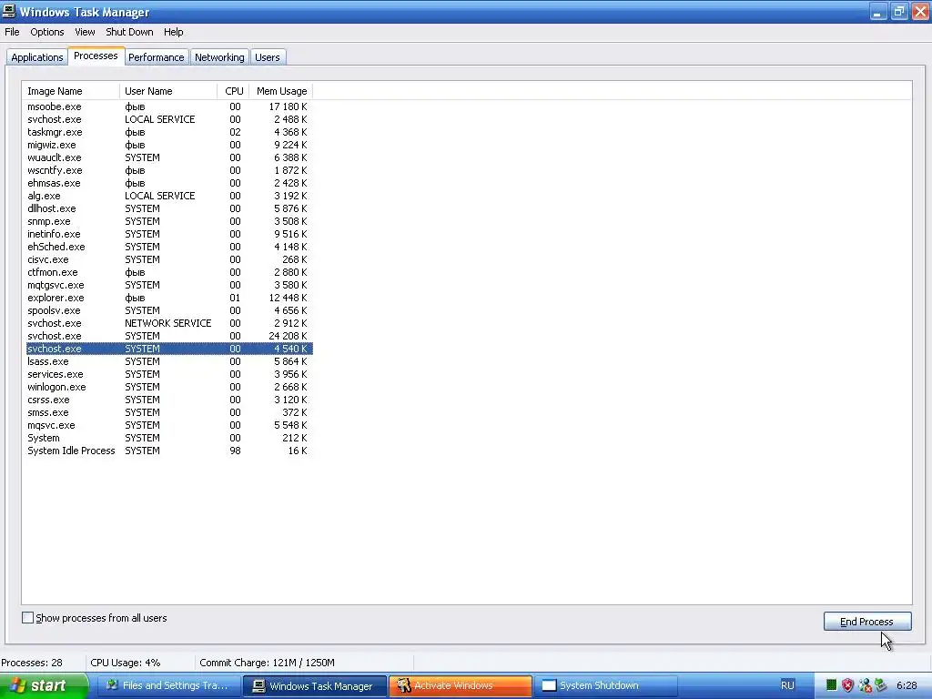Click the 6:28 system clock
This screenshot has width=932, height=699.
tap(907, 685)
